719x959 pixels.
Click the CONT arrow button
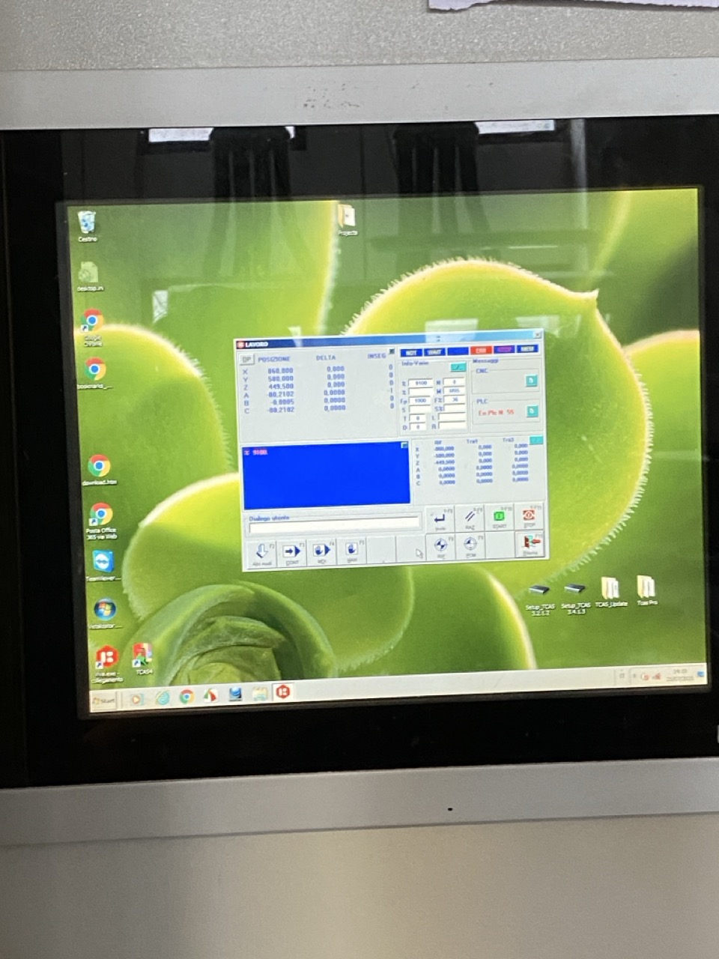tap(291, 552)
